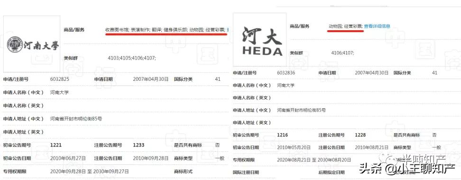This screenshot has height=180, width=461.
Task: Click the 类似群 label in the HEDA record
Action: (296, 53)
